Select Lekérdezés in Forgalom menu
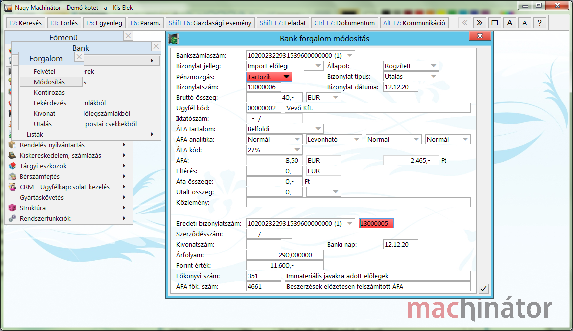This screenshot has height=331, width=573. (50, 103)
